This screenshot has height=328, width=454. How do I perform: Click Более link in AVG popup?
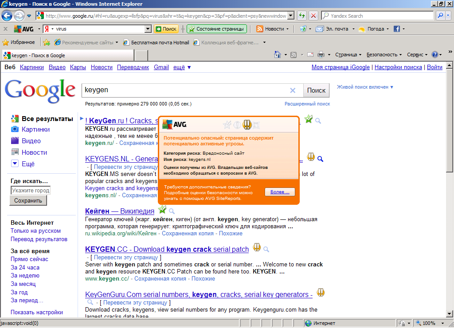click(x=280, y=192)
